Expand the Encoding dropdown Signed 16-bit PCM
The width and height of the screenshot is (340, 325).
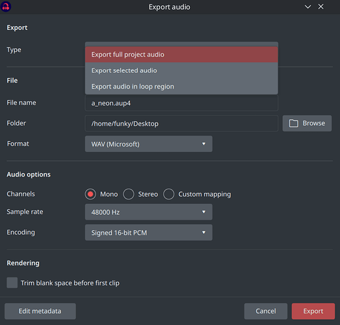point(148,233)
